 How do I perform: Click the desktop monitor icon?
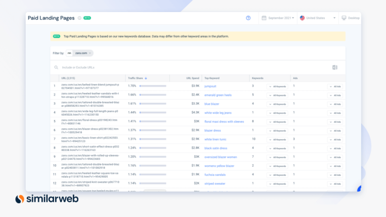[344, 18]
